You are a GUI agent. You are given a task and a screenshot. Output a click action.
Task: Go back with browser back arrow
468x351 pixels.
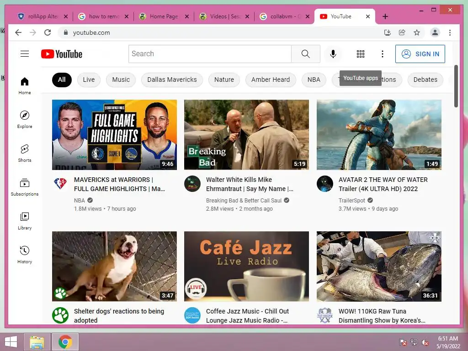18,32
